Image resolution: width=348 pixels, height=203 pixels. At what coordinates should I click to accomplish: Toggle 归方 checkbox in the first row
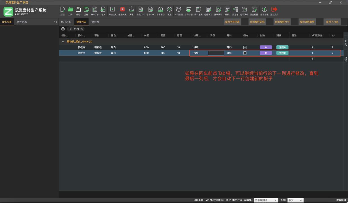pyautogui.click(x=245, y=47)
